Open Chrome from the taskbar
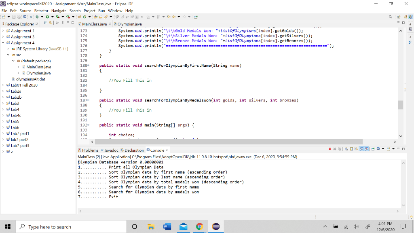 tap(199, 227)
